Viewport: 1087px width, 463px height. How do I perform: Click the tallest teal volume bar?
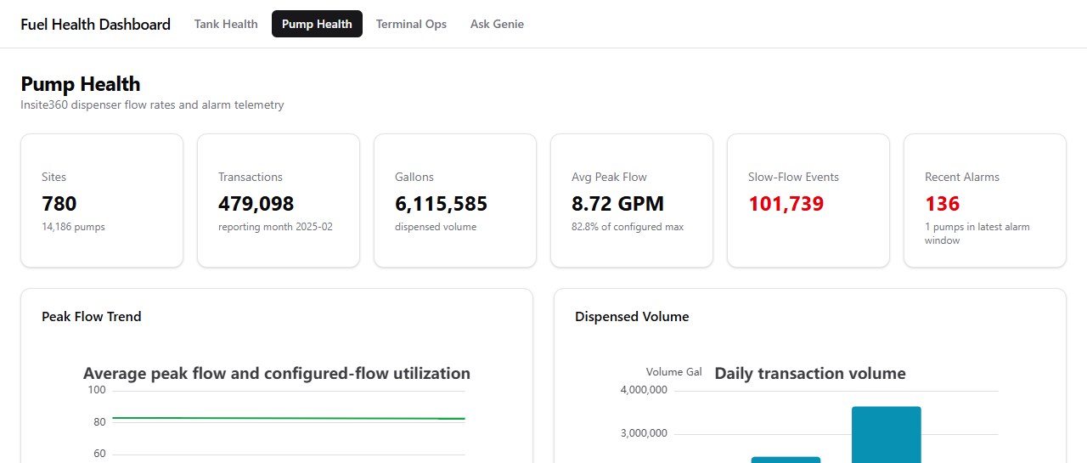887,434
